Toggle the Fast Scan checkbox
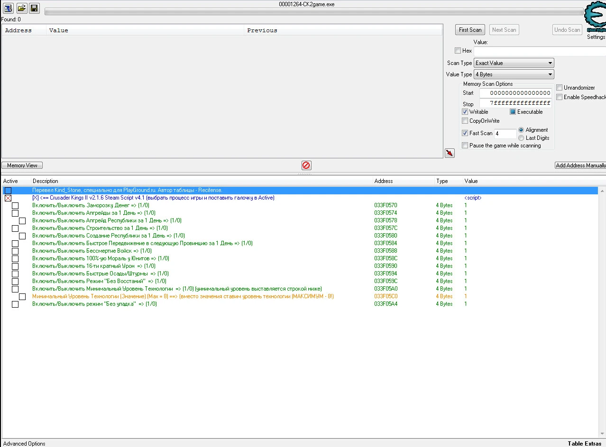 point(465,133)
